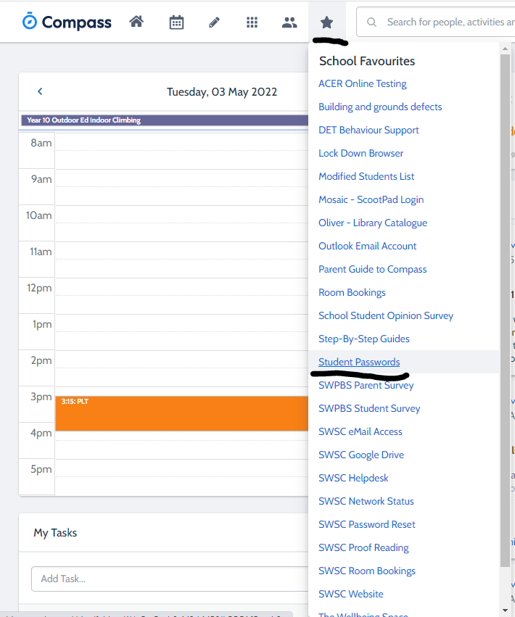Click the 11am time label
The image size is (515, 617).
pos(41,252)
